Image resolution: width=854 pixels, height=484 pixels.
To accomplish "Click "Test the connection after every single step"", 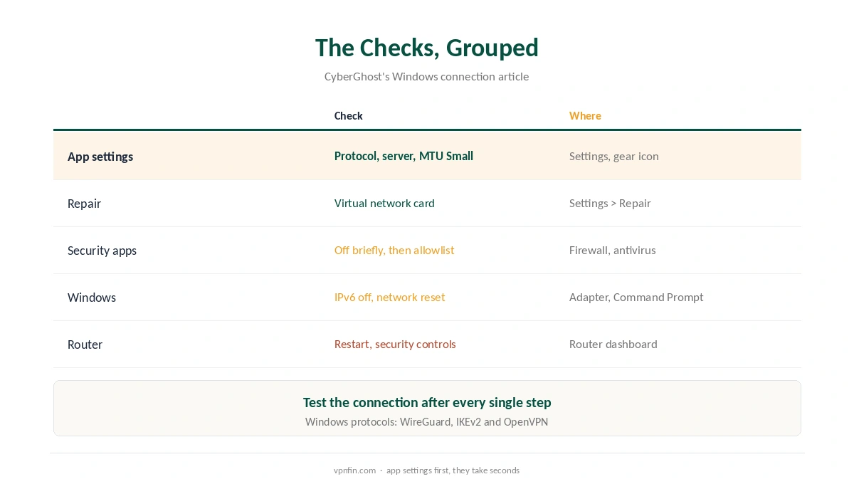I will tap(427, 402).
